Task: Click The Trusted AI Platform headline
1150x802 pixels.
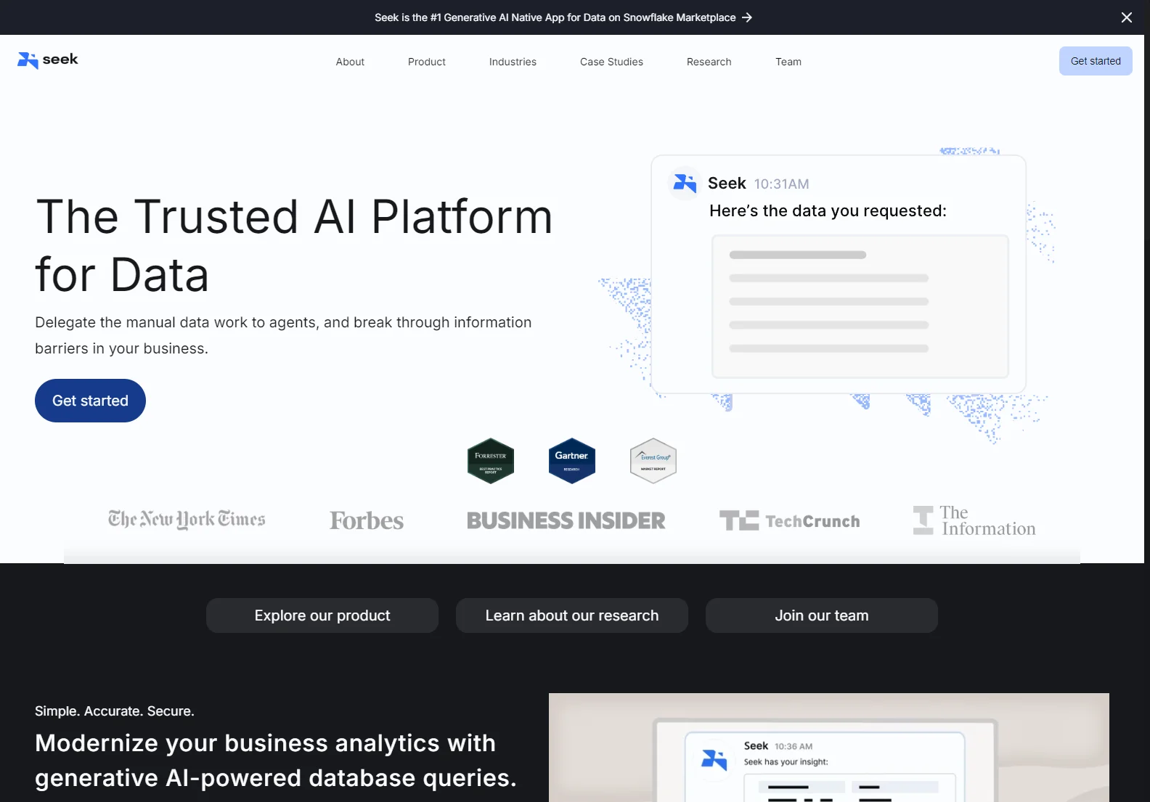Action: (294, 245)
